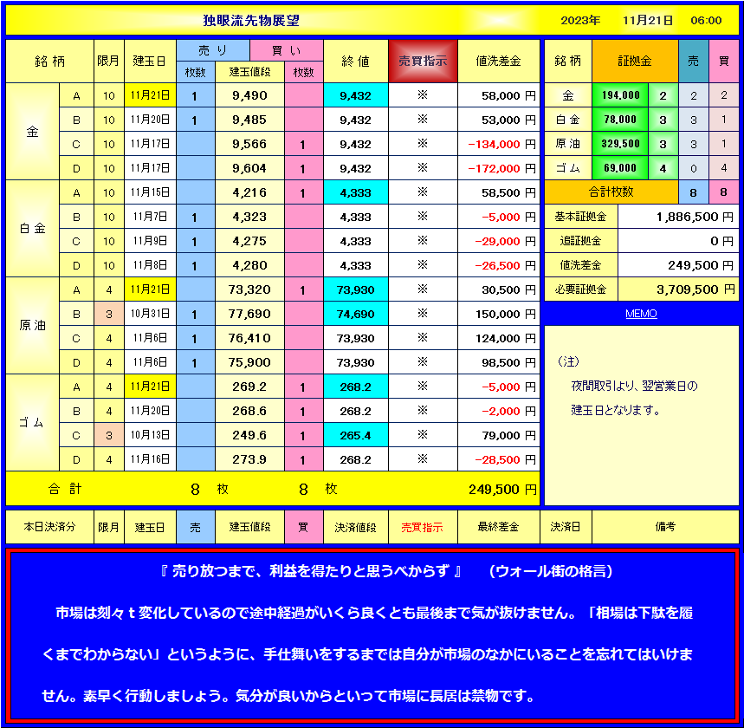The image size is (744, 728).
Task: Click the 売買指示 red header cell
Action: pyautogui.click(x=423, y=61)
